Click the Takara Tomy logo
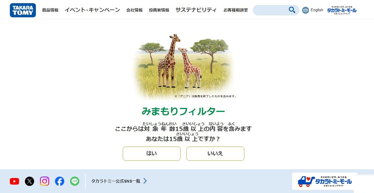 point(23,10)
